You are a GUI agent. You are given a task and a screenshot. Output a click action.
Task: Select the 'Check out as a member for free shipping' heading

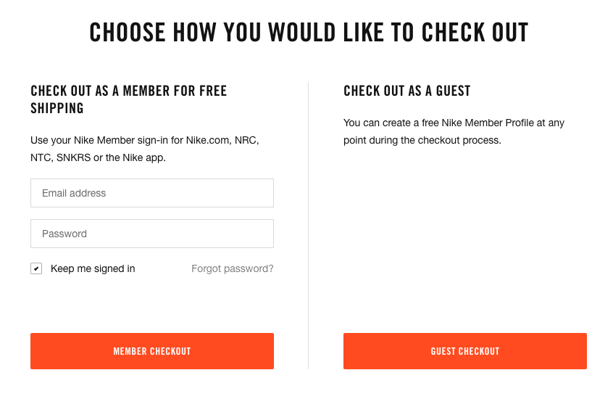coord(129,99)
